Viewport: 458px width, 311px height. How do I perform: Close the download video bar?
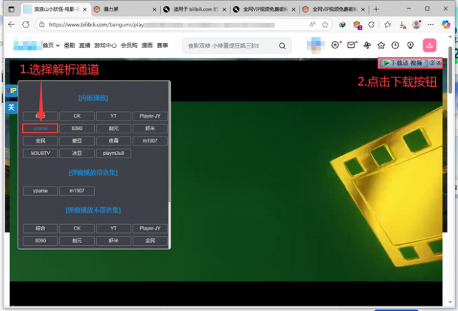click(438, 63)
